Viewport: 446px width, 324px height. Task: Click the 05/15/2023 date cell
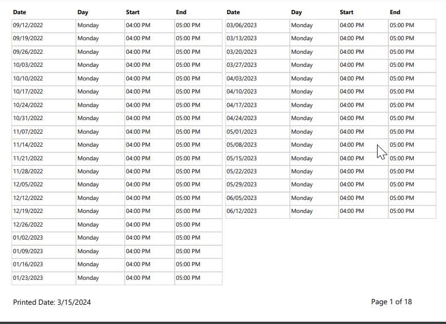pyautogui.click(x=257, y=158)
